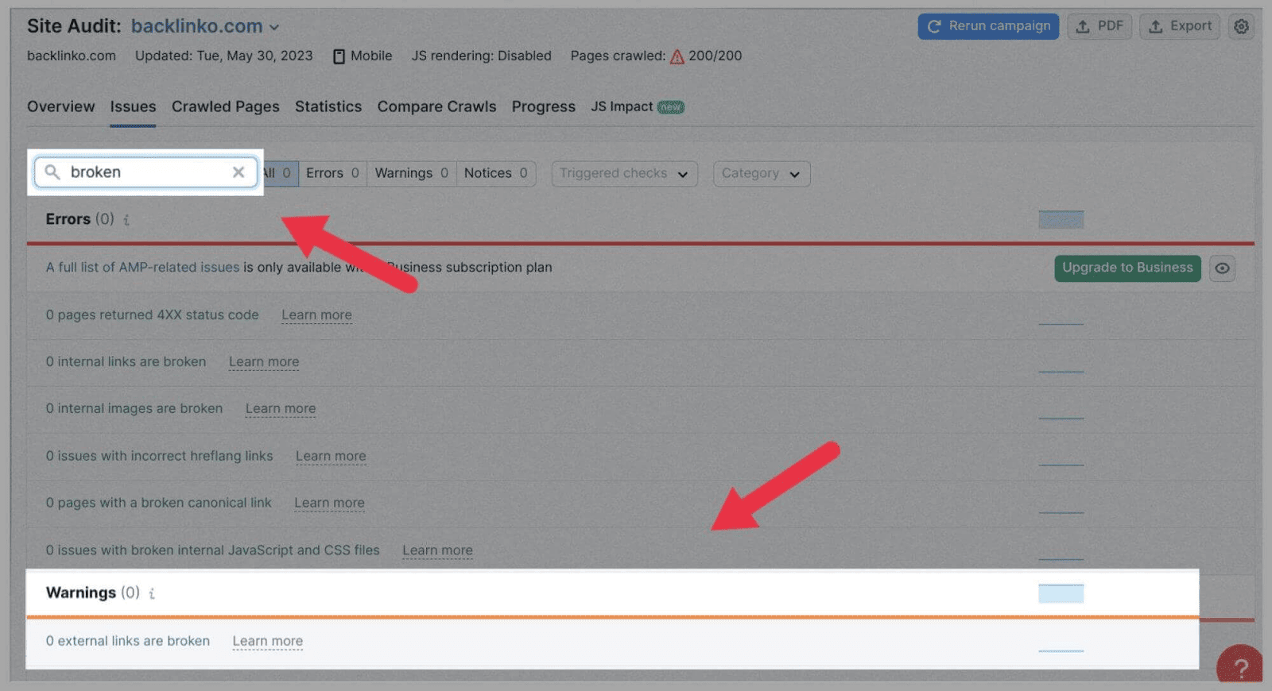Go to the Statistics tab
The width and height of the screenshot is (1272, 691).
click(328, 106)
